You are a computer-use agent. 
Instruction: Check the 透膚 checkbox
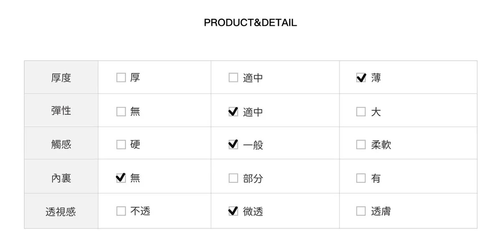(361, 211)
